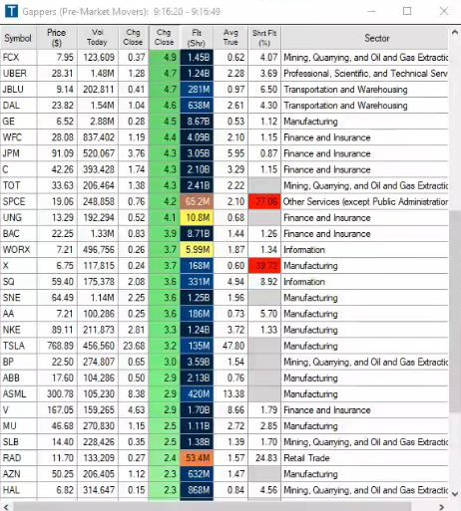461x511 pixels.
Task: Click the 4.9 percent change for FCX
Action: [165, 58]
